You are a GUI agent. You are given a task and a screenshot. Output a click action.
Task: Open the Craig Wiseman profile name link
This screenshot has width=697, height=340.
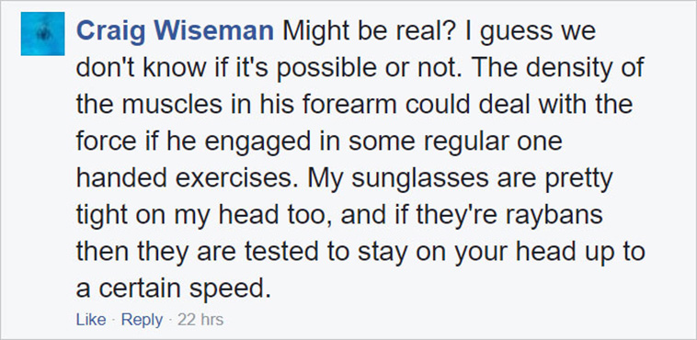pyautogui.click(x=175, y=31)
